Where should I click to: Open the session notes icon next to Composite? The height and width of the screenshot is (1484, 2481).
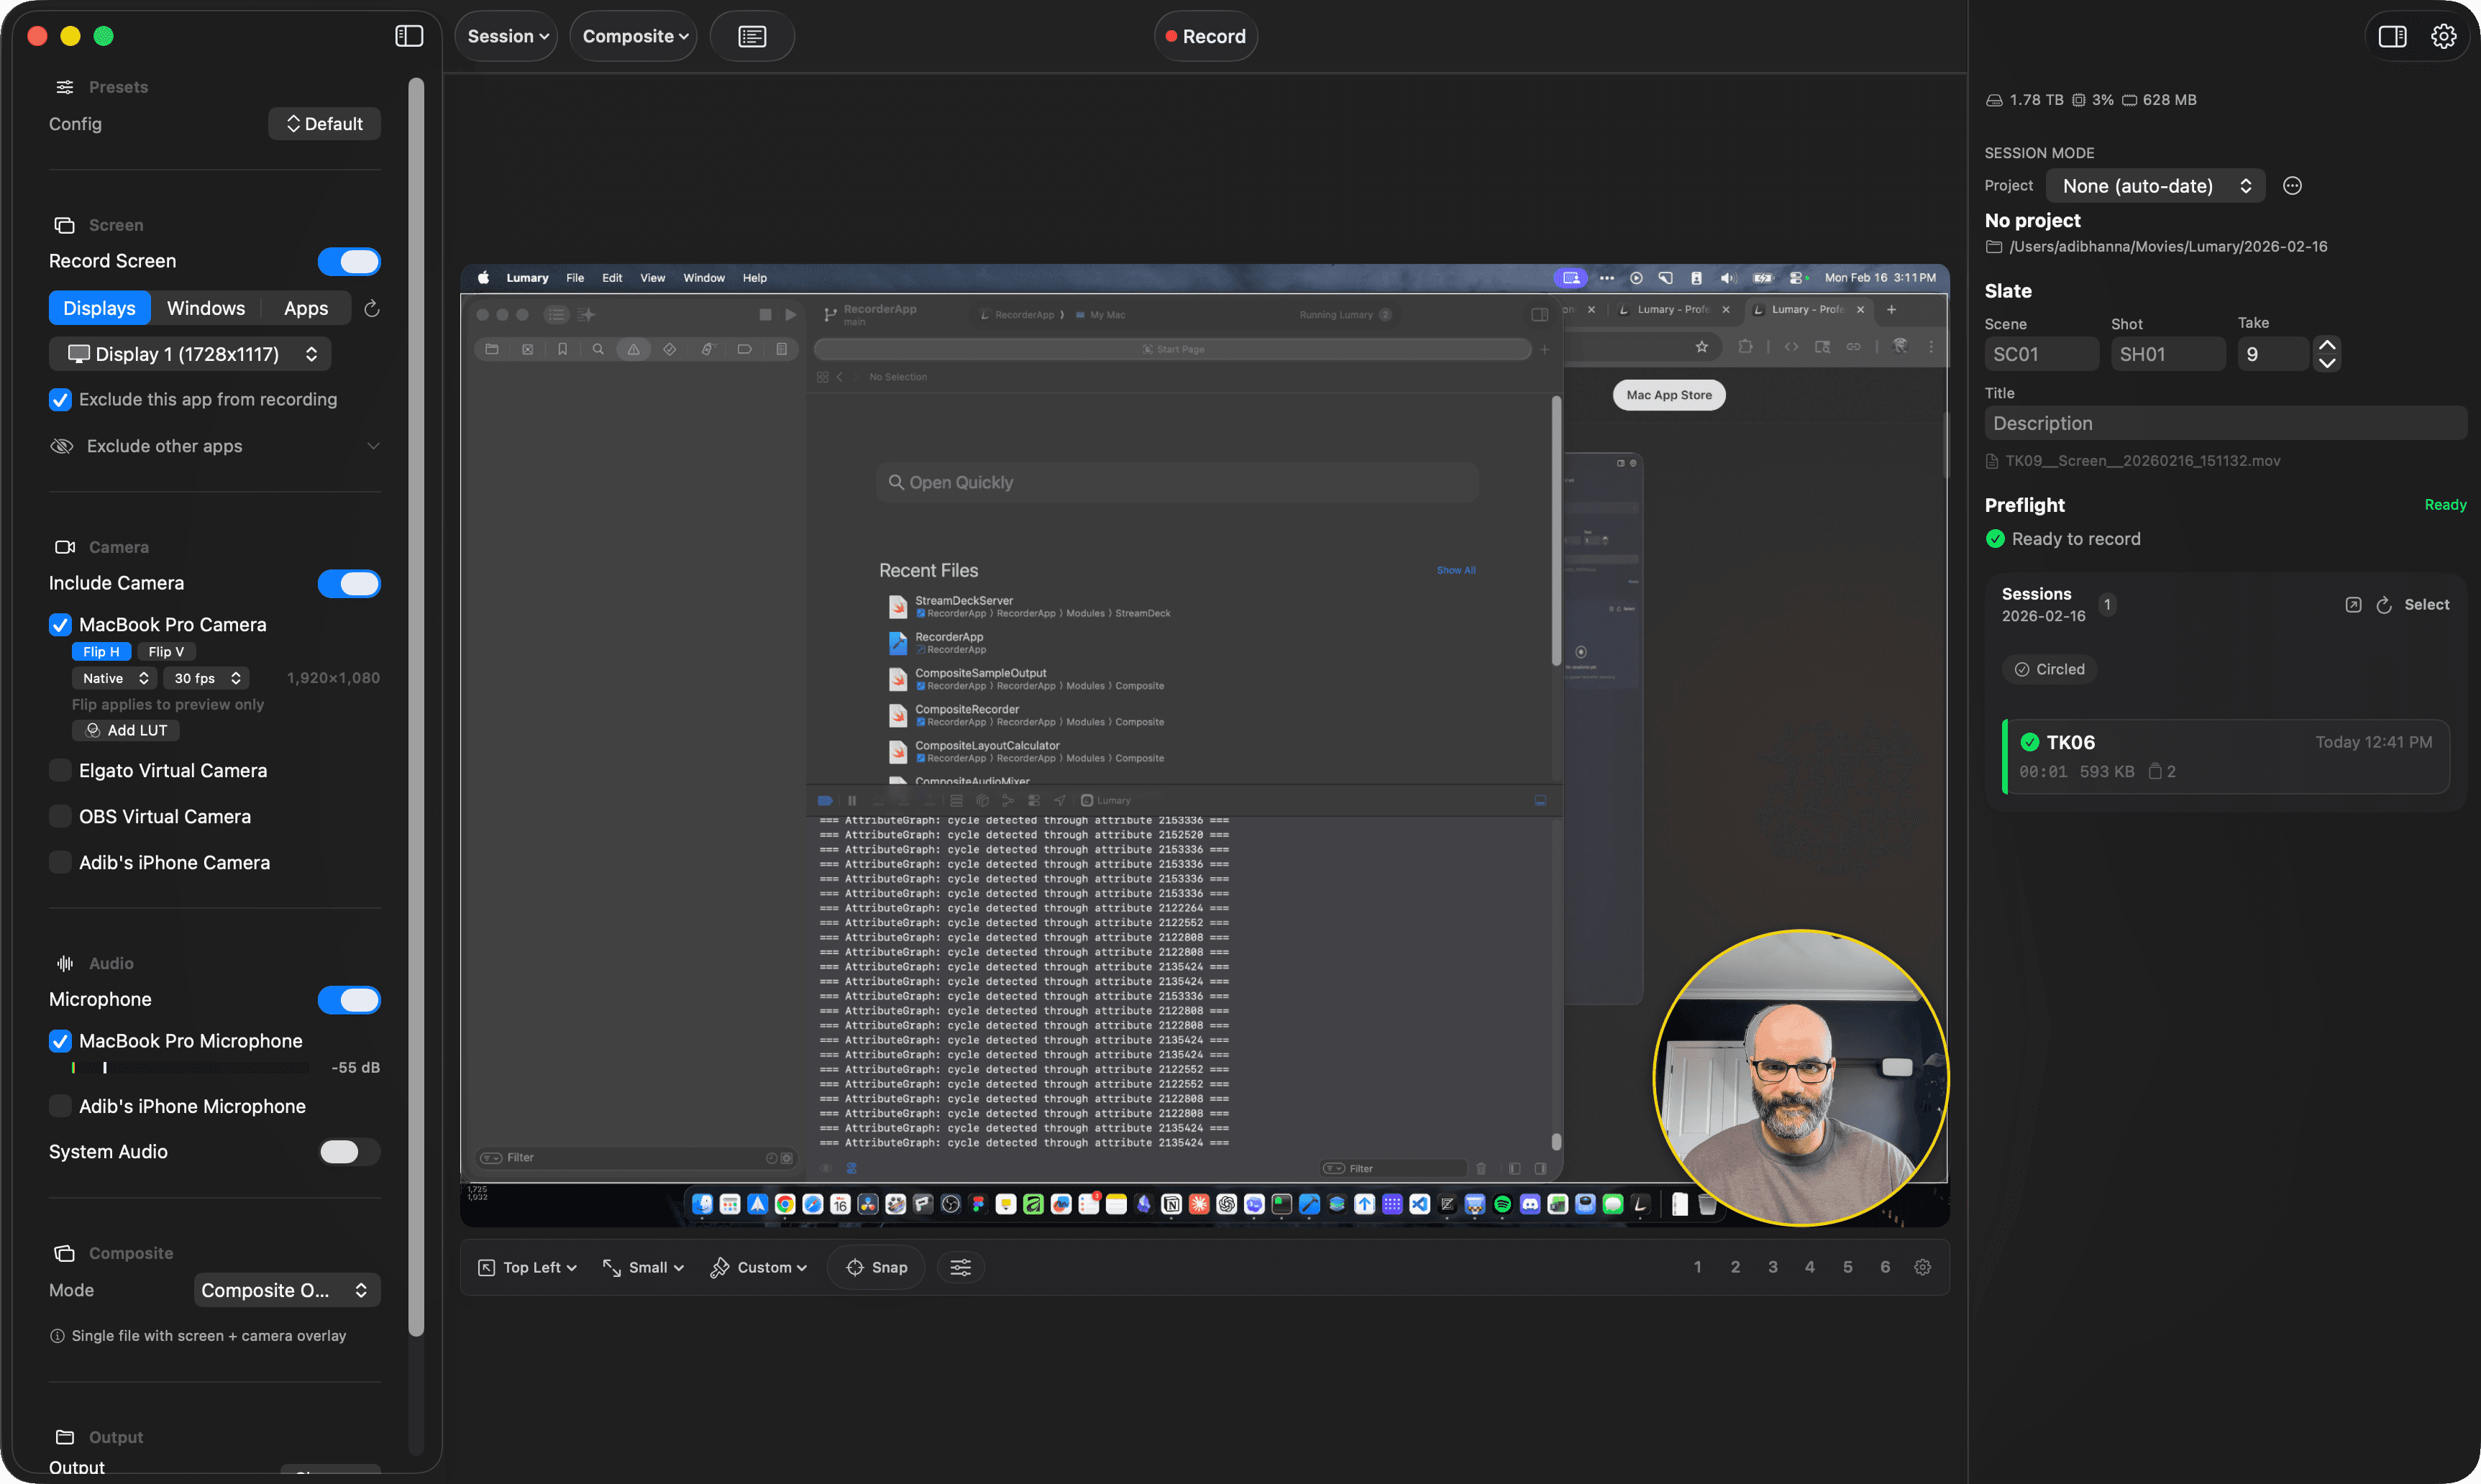(752, 36)
